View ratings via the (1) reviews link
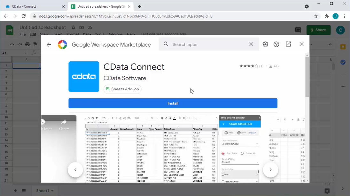350x196 pixels. pyautogui.click(x=261, y=66)
